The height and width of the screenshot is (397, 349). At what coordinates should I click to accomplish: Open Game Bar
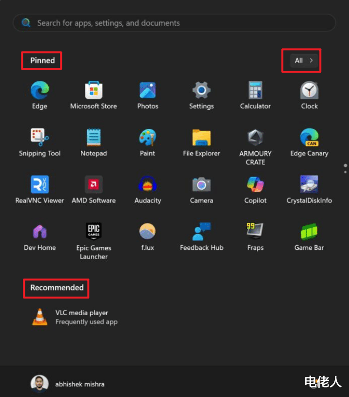(309, 237)
